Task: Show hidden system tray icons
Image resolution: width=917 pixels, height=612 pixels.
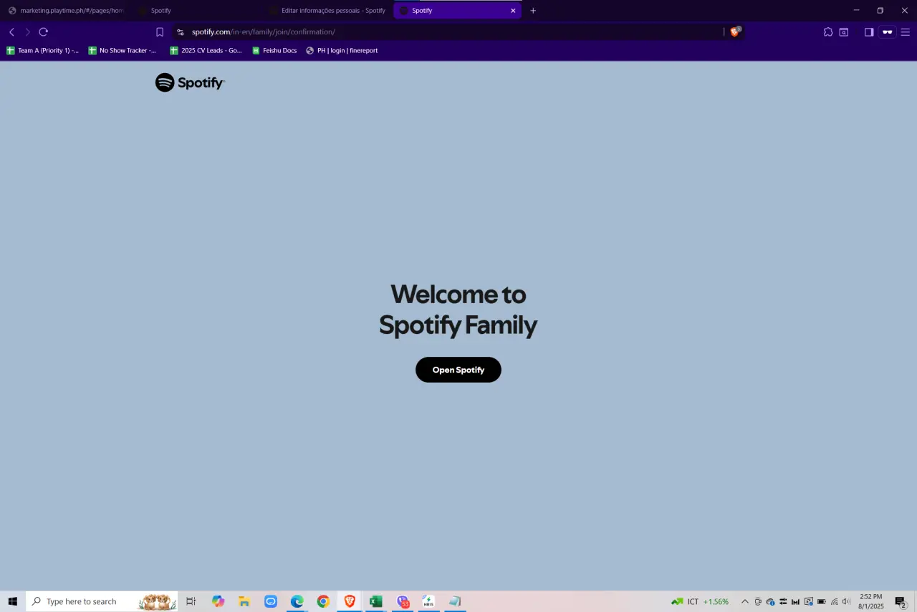Action: point(744,601)
